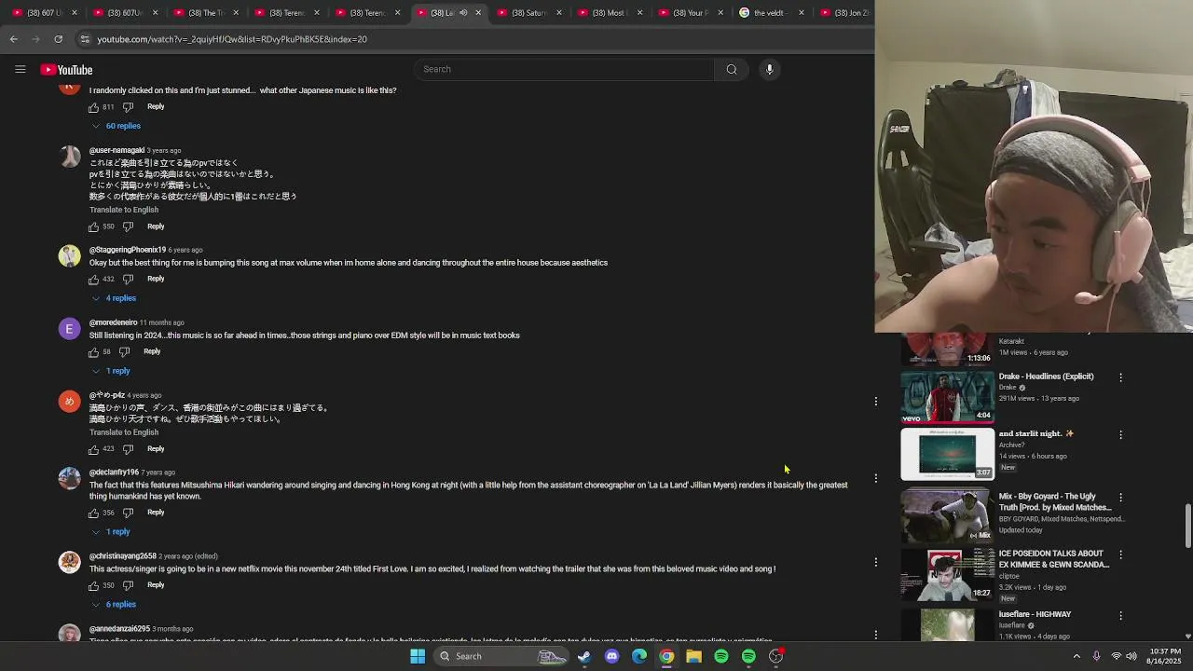
Task: Like the top comment with 811 likes
Action: [93, 107]
